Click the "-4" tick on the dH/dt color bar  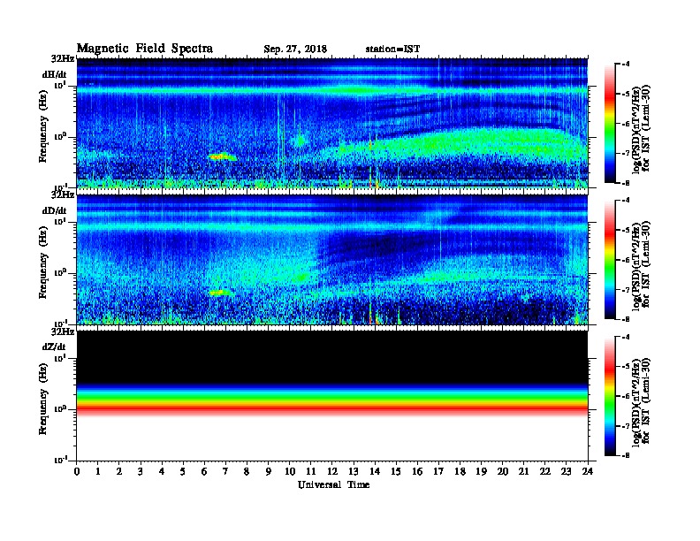tap(627, 65)
